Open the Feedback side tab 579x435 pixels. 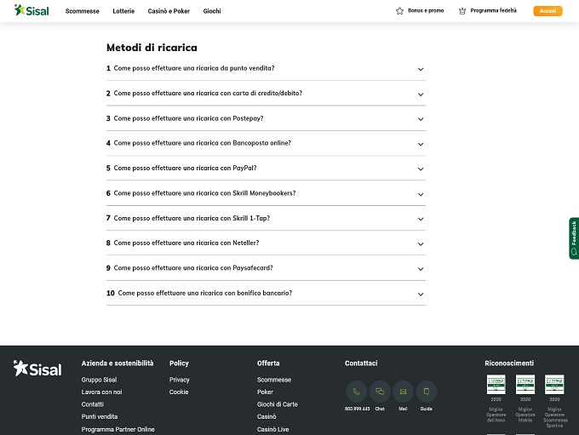point(574,238)
